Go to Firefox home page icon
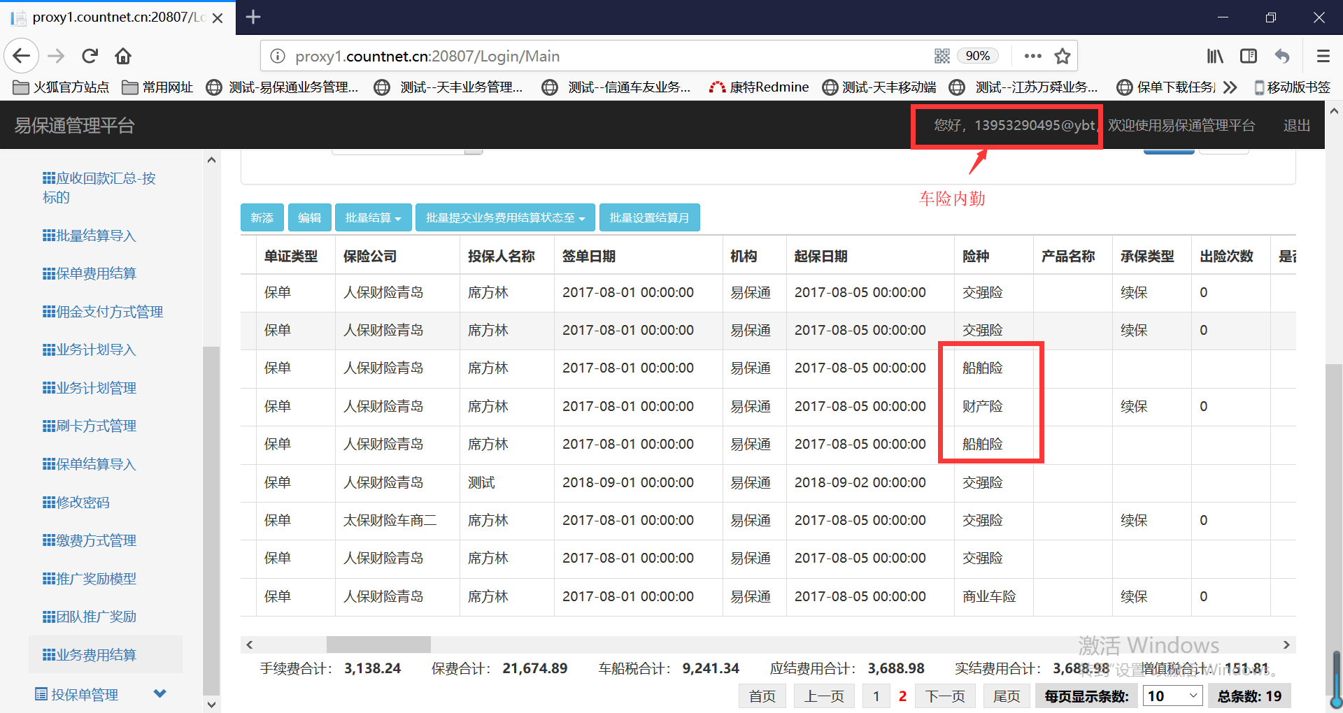1343x713 pixels. point(123,56)
